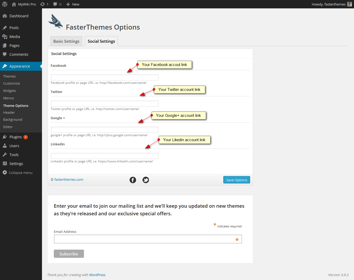Open Themes submenu item

(9, 76)
